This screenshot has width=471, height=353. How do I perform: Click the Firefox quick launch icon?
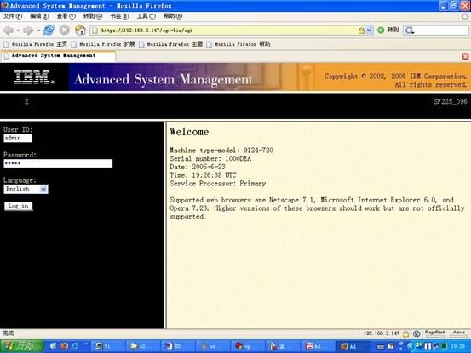tap(64, 346)
